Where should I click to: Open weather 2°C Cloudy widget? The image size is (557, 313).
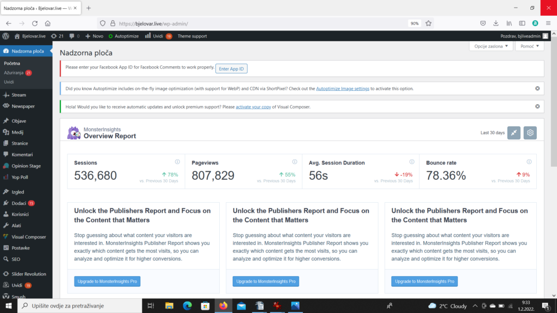click(x=448, y=306)
